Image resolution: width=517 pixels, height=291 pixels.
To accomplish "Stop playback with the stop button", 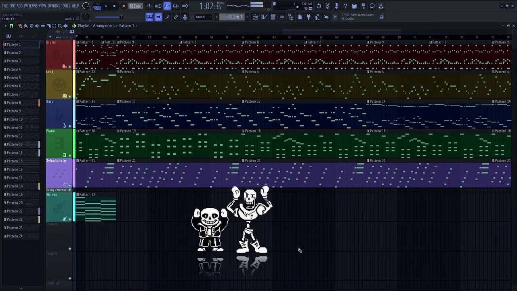I will tap(114, 6).
